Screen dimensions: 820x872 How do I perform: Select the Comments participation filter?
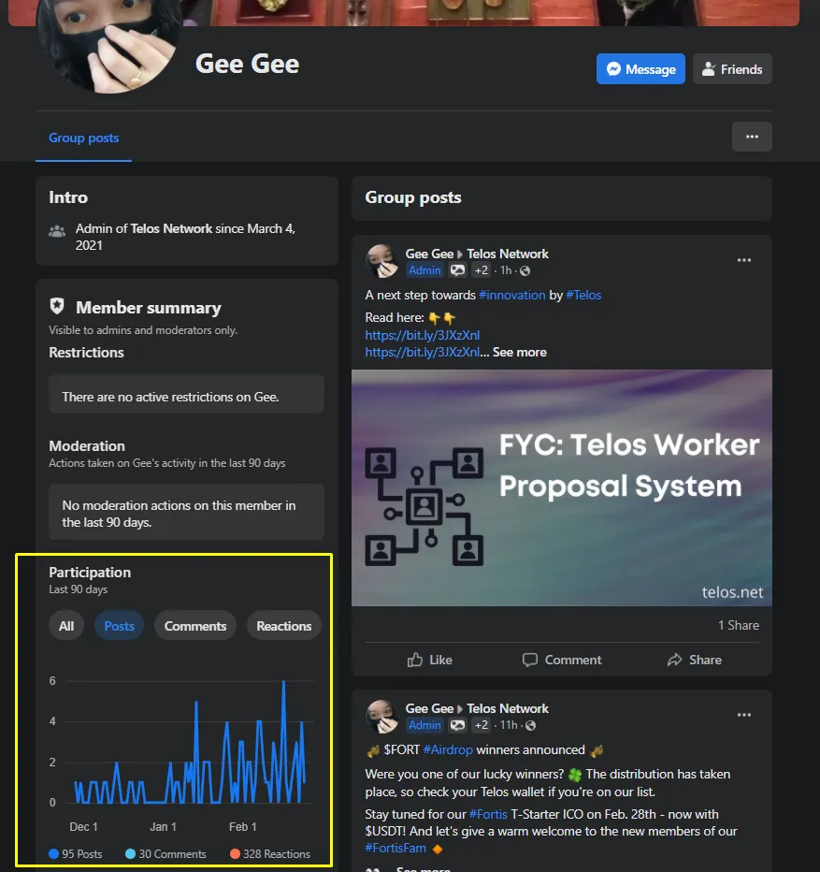point(195,626)
